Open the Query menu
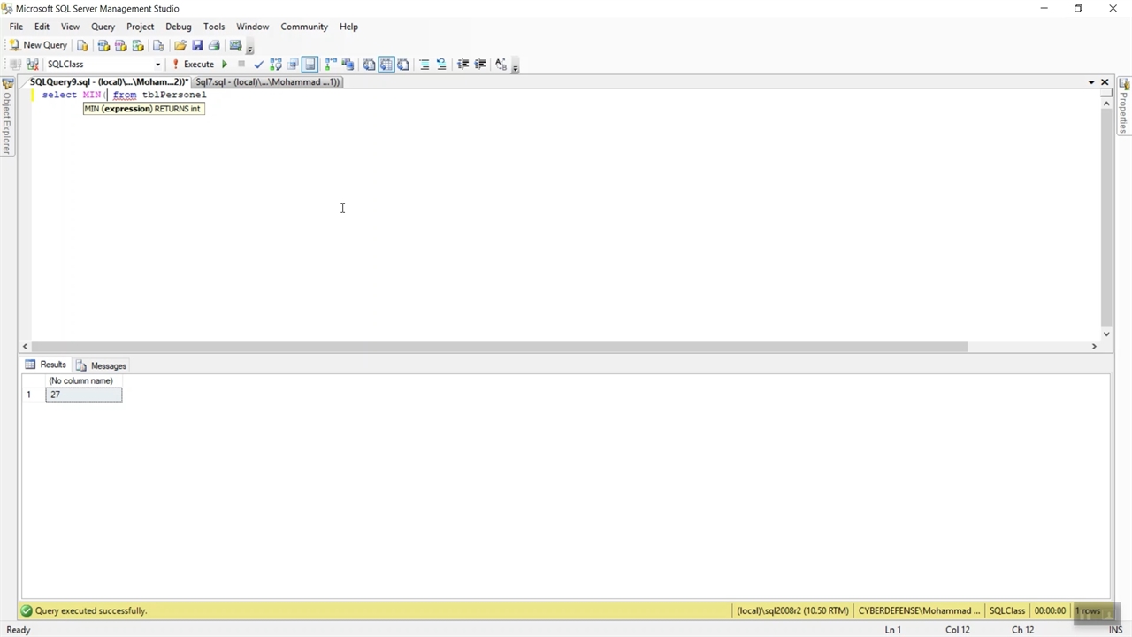This screenshot has height=637, width=1132. (103, 27)
